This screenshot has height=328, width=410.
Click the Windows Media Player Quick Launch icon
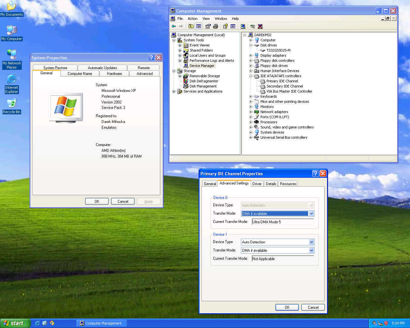point(52,323)
